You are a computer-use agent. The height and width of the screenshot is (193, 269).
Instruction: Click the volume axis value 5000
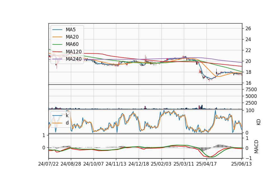click(x=251, y=96)
